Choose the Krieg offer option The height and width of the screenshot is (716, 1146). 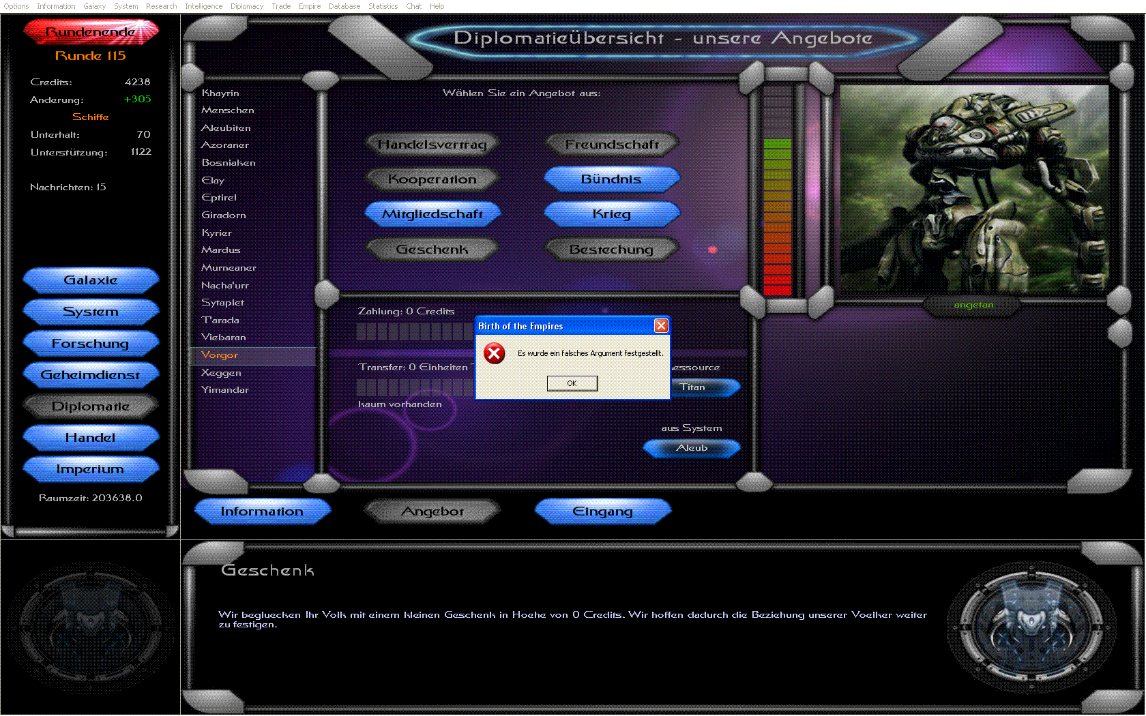pyautogui.click(x=611, y=214)
